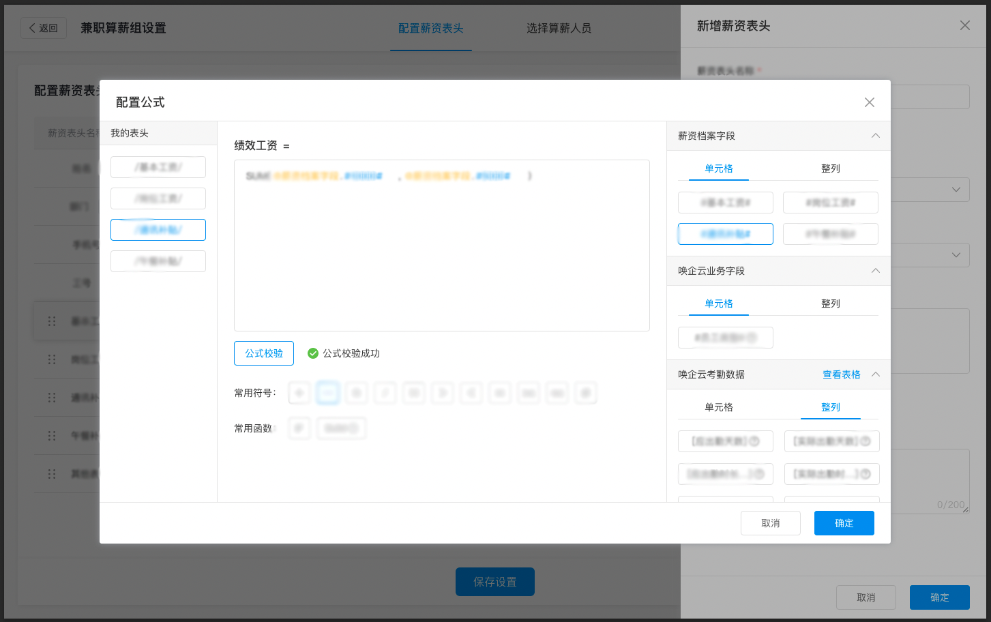The width and height of the screenshot is (991, 622).
Task: Insert /岗位工资/ from 我的表头 list
Action: coord(158,198)
